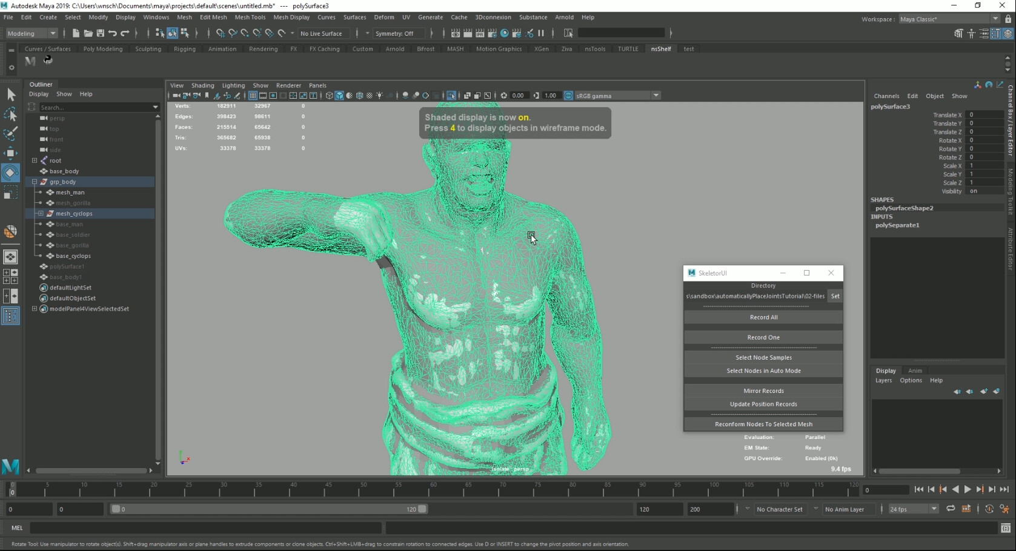Switch to the Arnold shelf tab
Image resolution: width=1016 pixels, height=551 pixels.
(394, 49)
